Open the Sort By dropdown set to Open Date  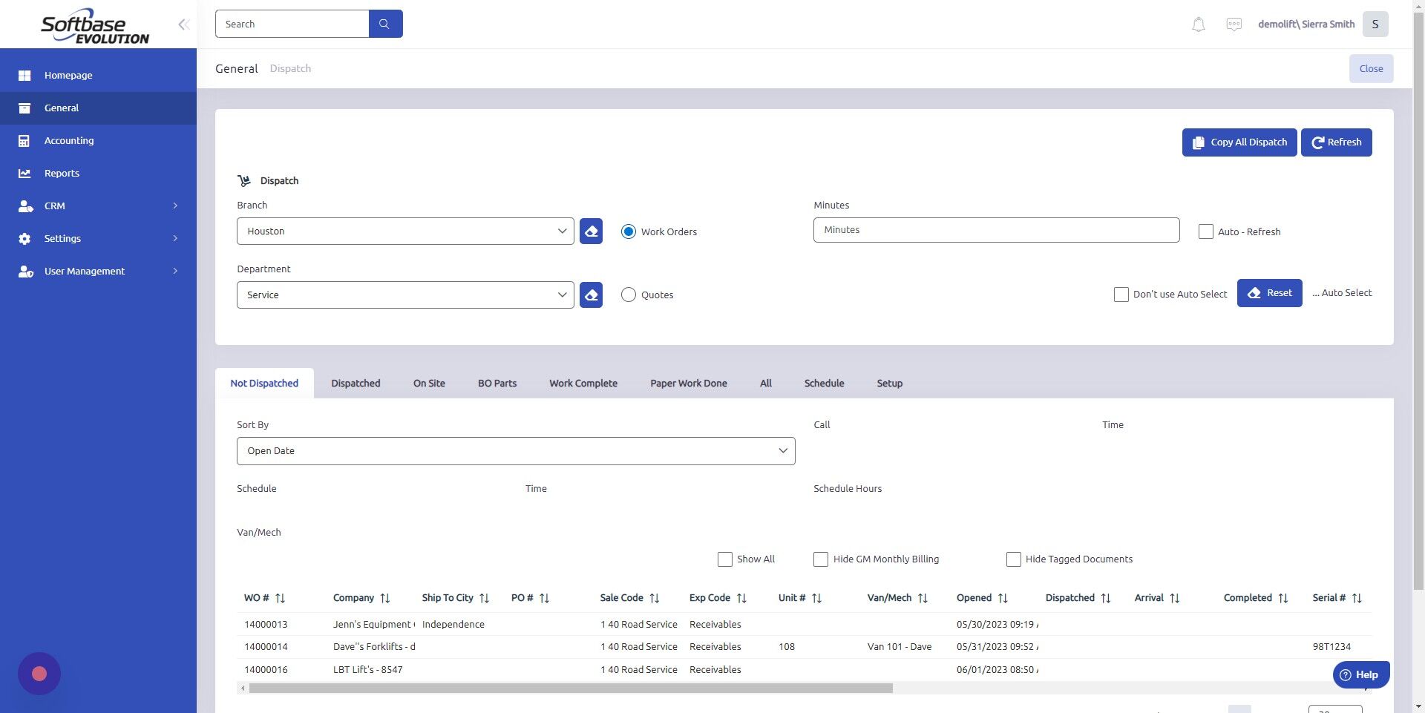coord(515,450)
